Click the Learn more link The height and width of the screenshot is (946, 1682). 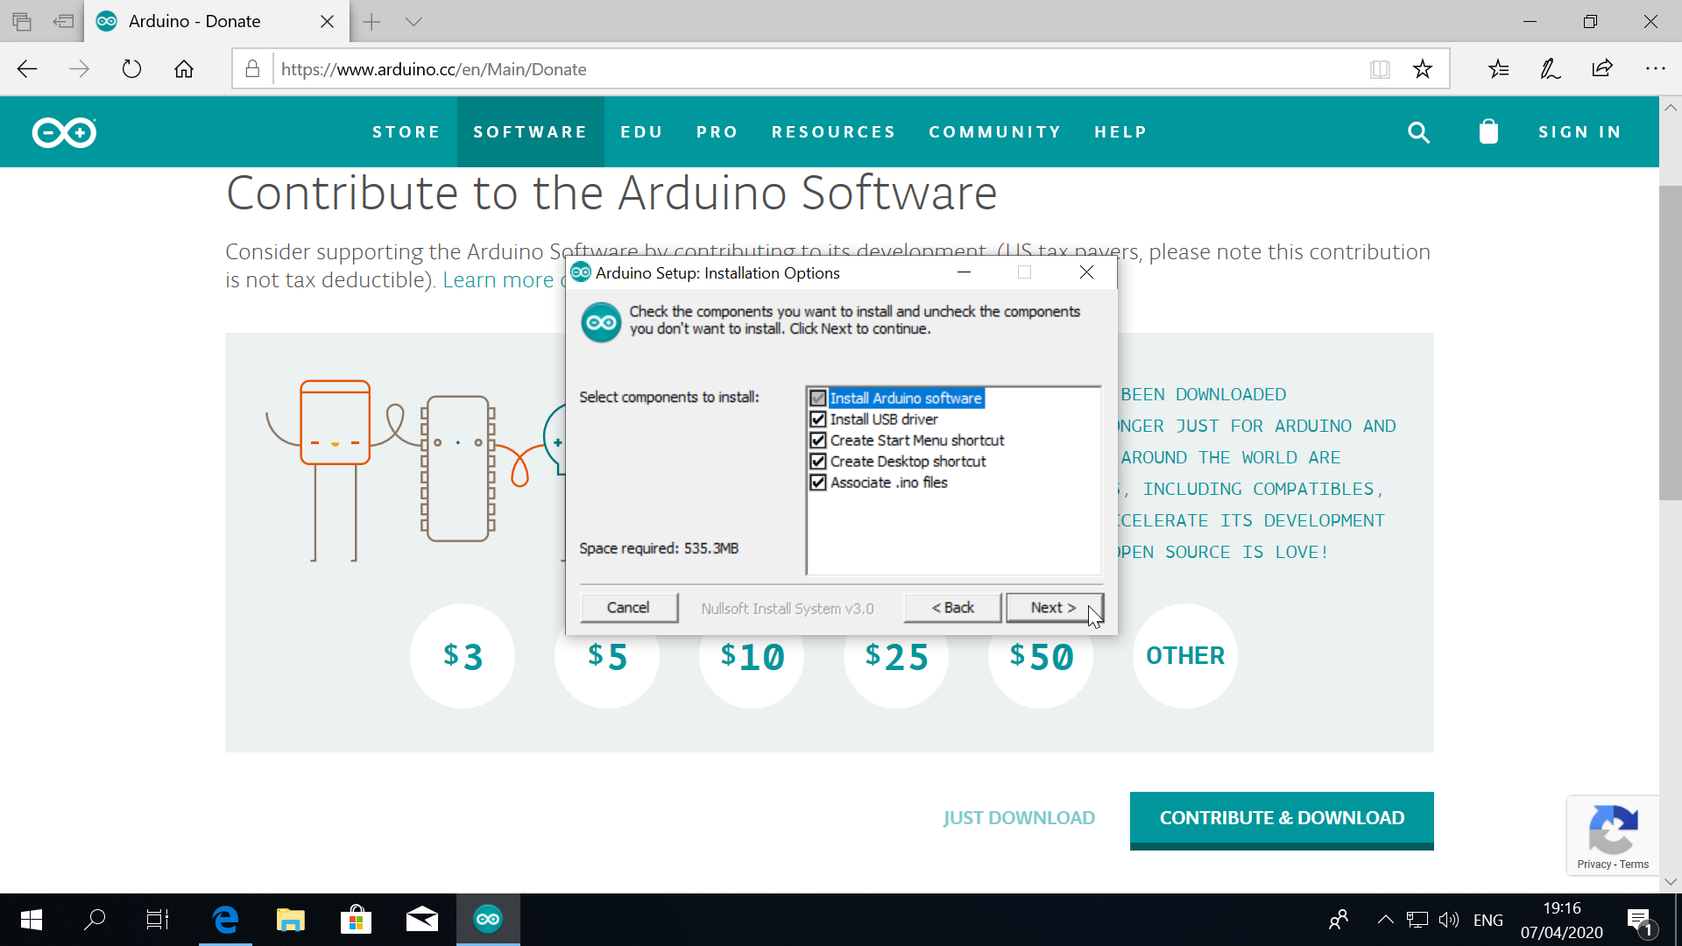click(x=498, y=280)
